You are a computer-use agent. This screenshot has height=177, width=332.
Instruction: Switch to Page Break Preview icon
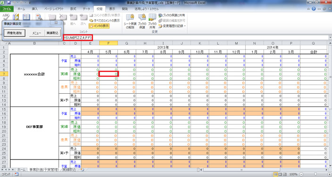click(x=285, y=175)
